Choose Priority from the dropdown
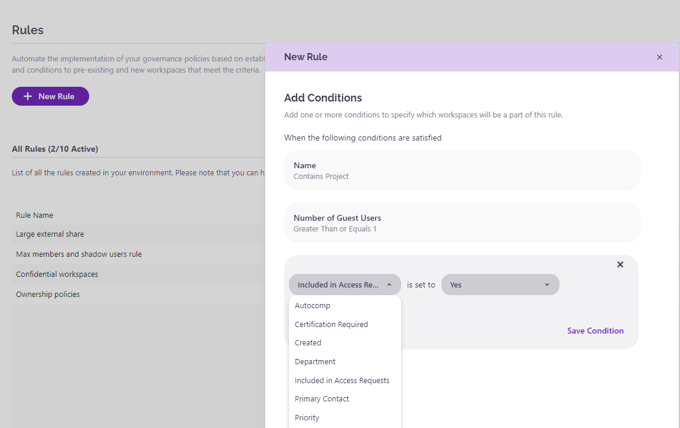 click(x=307, y=418)
